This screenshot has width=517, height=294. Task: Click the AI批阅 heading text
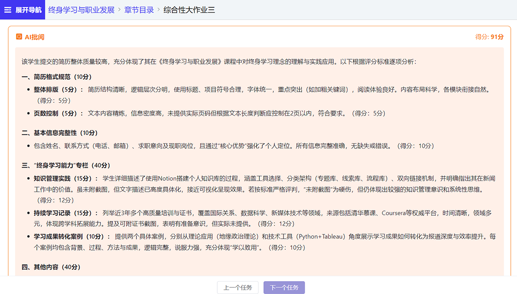pyautogui.click(x=34, y=37)
